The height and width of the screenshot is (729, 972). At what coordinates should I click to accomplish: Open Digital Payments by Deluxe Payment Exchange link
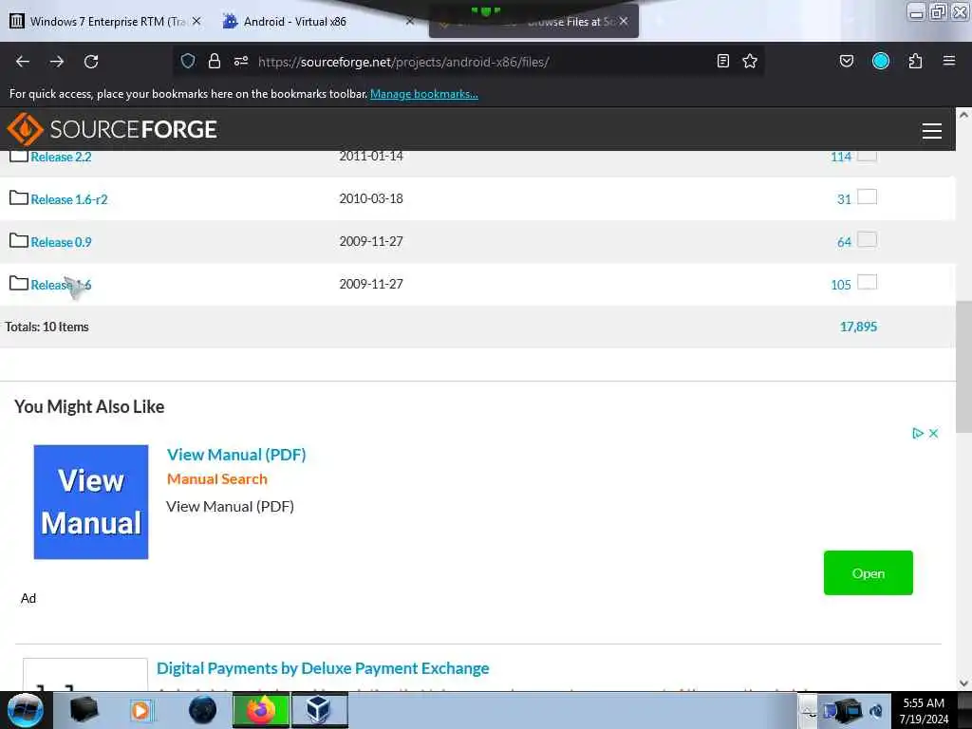click(323, 668)
